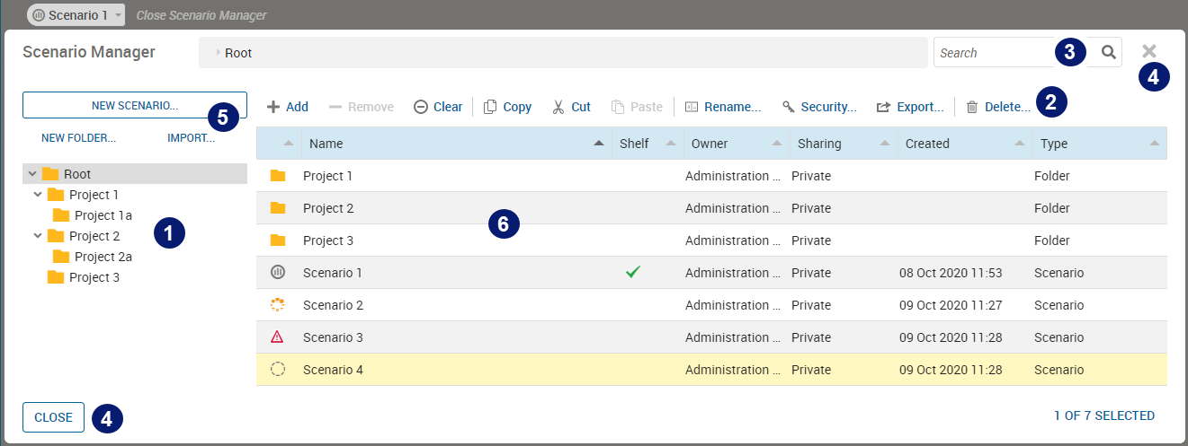This screenshot has height=446, width=1188.
Task: Click the Add plus icon in toolbar
Action: (x=273, y=107)
